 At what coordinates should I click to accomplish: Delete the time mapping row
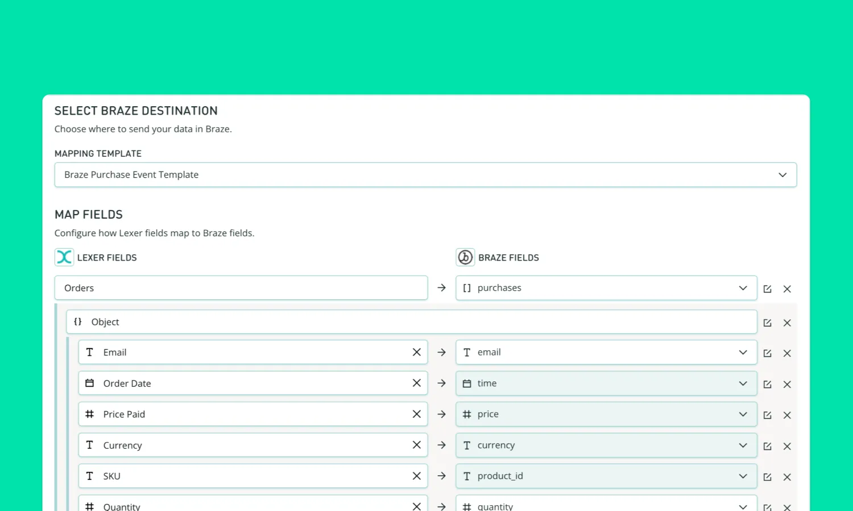[787, 384]
